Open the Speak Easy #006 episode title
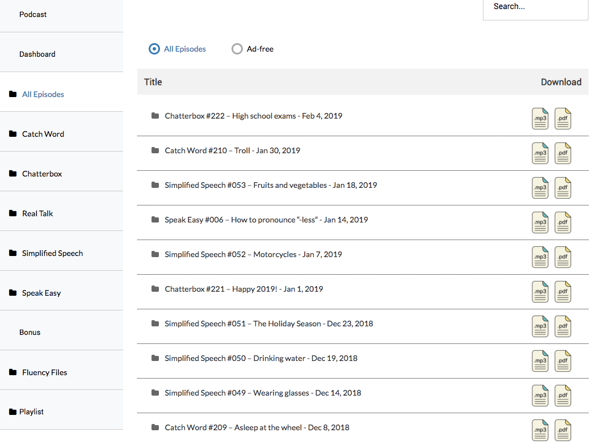The height and width of the screenshot is (445, 589). (x=266, y=220)
